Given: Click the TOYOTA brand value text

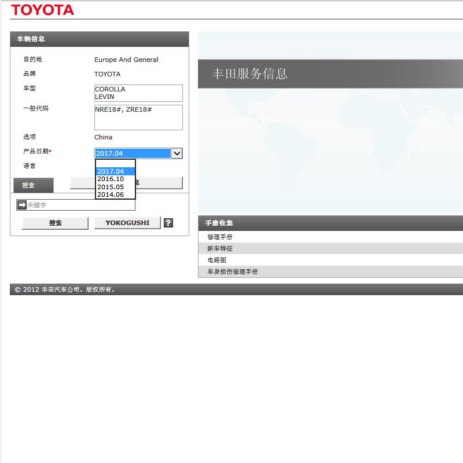Looking at the screenshot, I should (108, 74).
